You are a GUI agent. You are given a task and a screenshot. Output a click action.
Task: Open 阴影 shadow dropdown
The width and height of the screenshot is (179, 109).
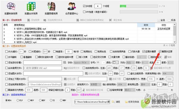pyautogui.click(x=145, y=63)
